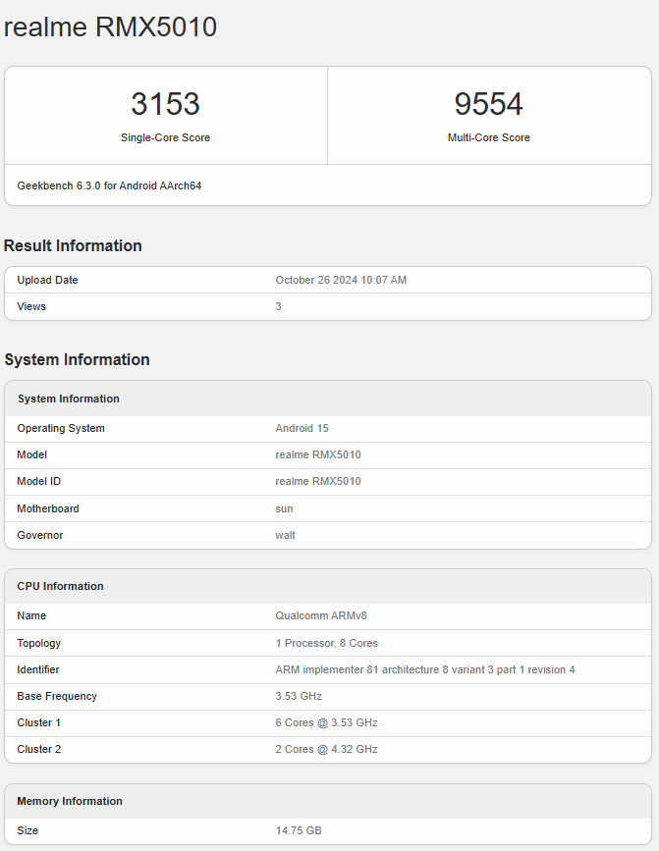Viewport: 659px width, 851px height.
Task: Click the ARM implementer identifier value
Action: click(x=424, y=669)
